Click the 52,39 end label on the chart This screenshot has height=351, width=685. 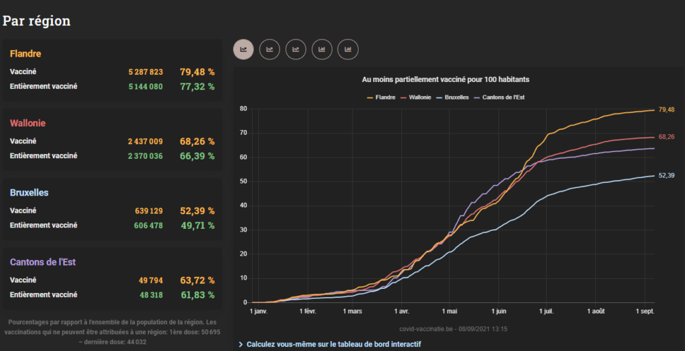[x=666, y=175]
